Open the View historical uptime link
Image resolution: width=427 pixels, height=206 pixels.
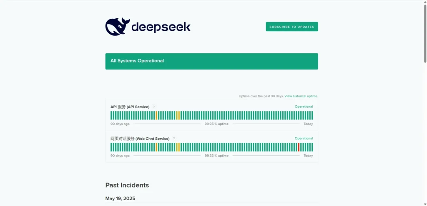[301, 96]
